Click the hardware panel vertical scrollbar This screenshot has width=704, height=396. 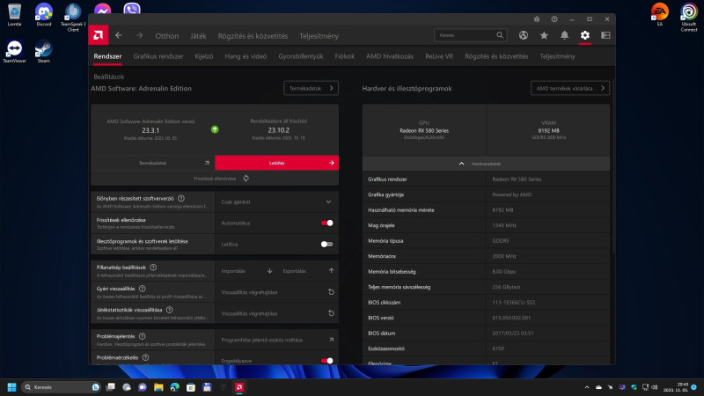(x=612, y=166)
